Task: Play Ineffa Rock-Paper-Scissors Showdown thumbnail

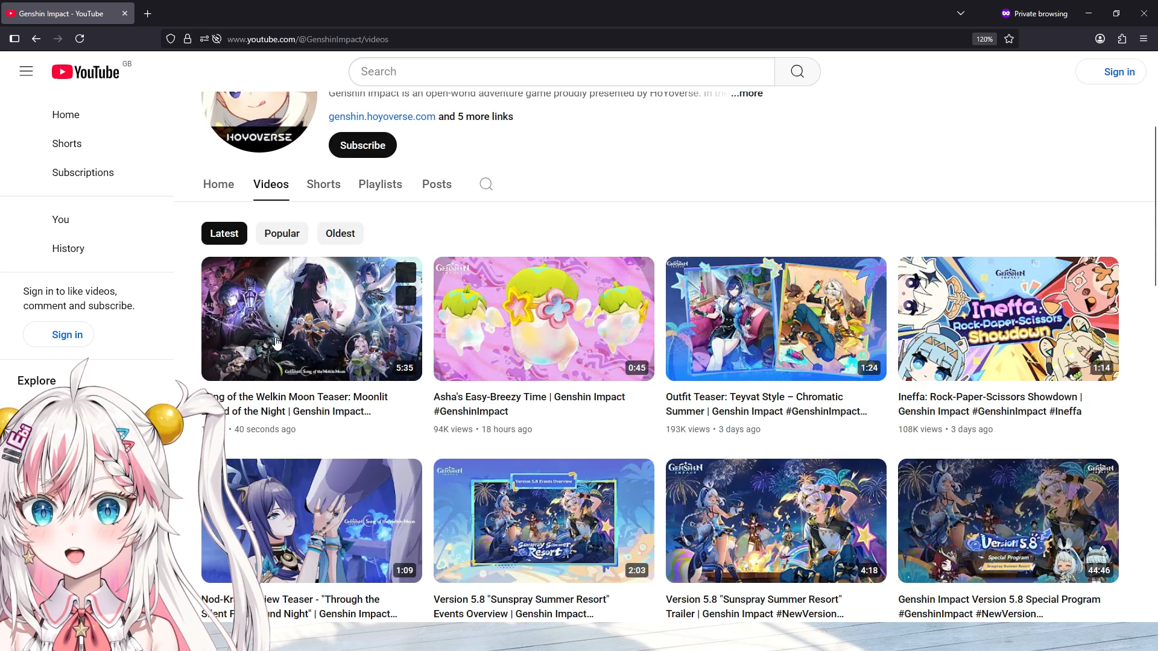Action: 1008,319
